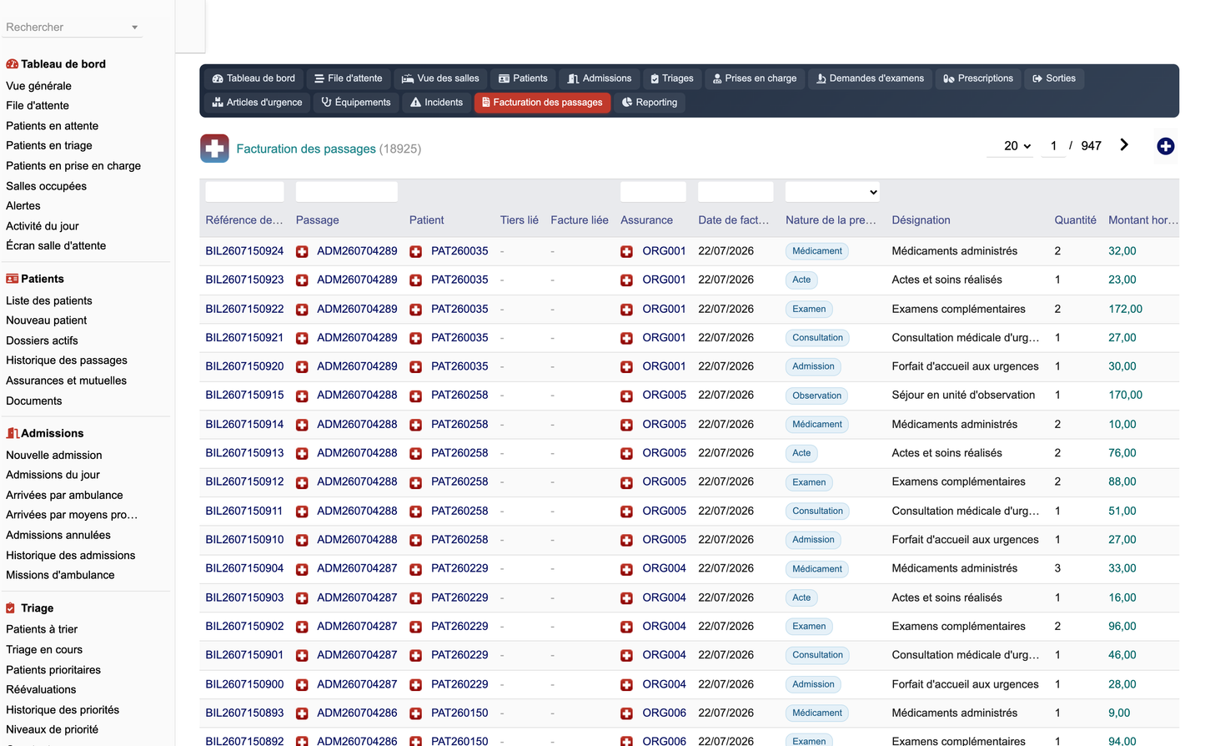The height and width of the screenshot is (746, 1205).
Task: Select the Demandes d'examens tab
Action: coord(870,78)
